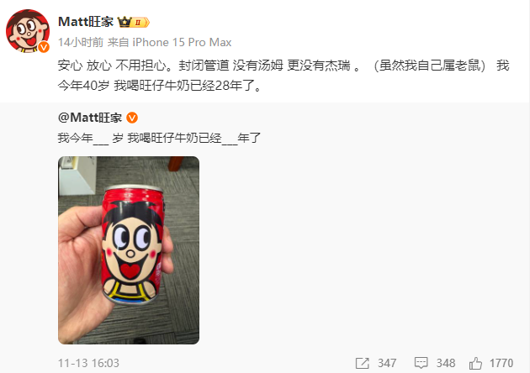Like the post with thumbs-up icon
This screenshot has height=373, width=530.
(475, 363)
